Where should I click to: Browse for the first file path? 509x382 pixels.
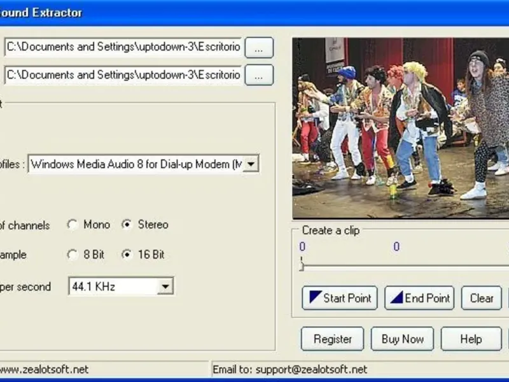259,48
